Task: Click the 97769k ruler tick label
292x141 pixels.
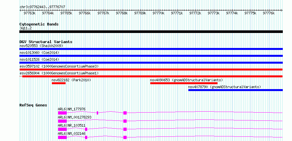Action: coord(140,13)
